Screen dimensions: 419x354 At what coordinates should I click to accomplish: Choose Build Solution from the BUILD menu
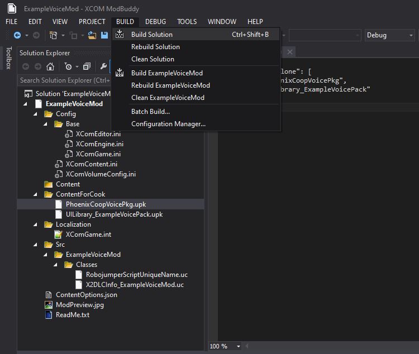click(x=196, y=35)
